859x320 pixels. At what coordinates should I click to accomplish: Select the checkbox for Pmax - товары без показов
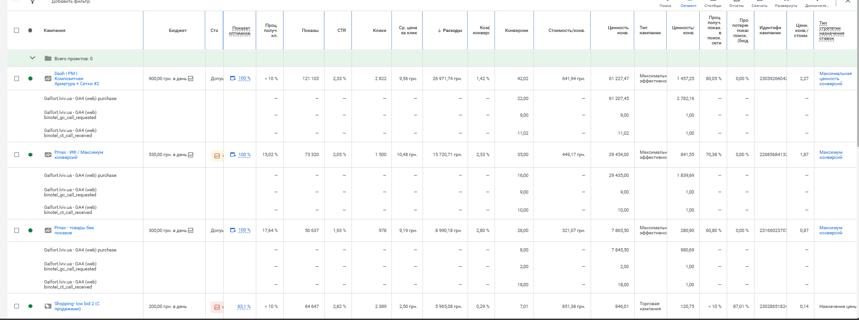pyautogui.click(x=17, y=230)
